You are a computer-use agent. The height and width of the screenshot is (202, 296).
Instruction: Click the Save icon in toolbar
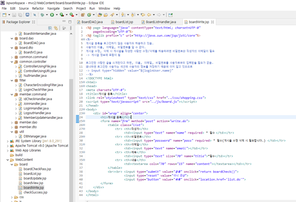click(x=14, y=15)
